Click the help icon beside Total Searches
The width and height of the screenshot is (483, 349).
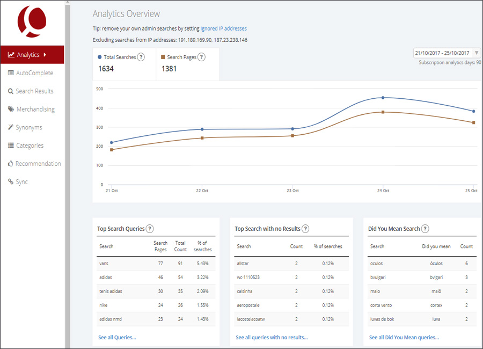(x=141, y=57)
